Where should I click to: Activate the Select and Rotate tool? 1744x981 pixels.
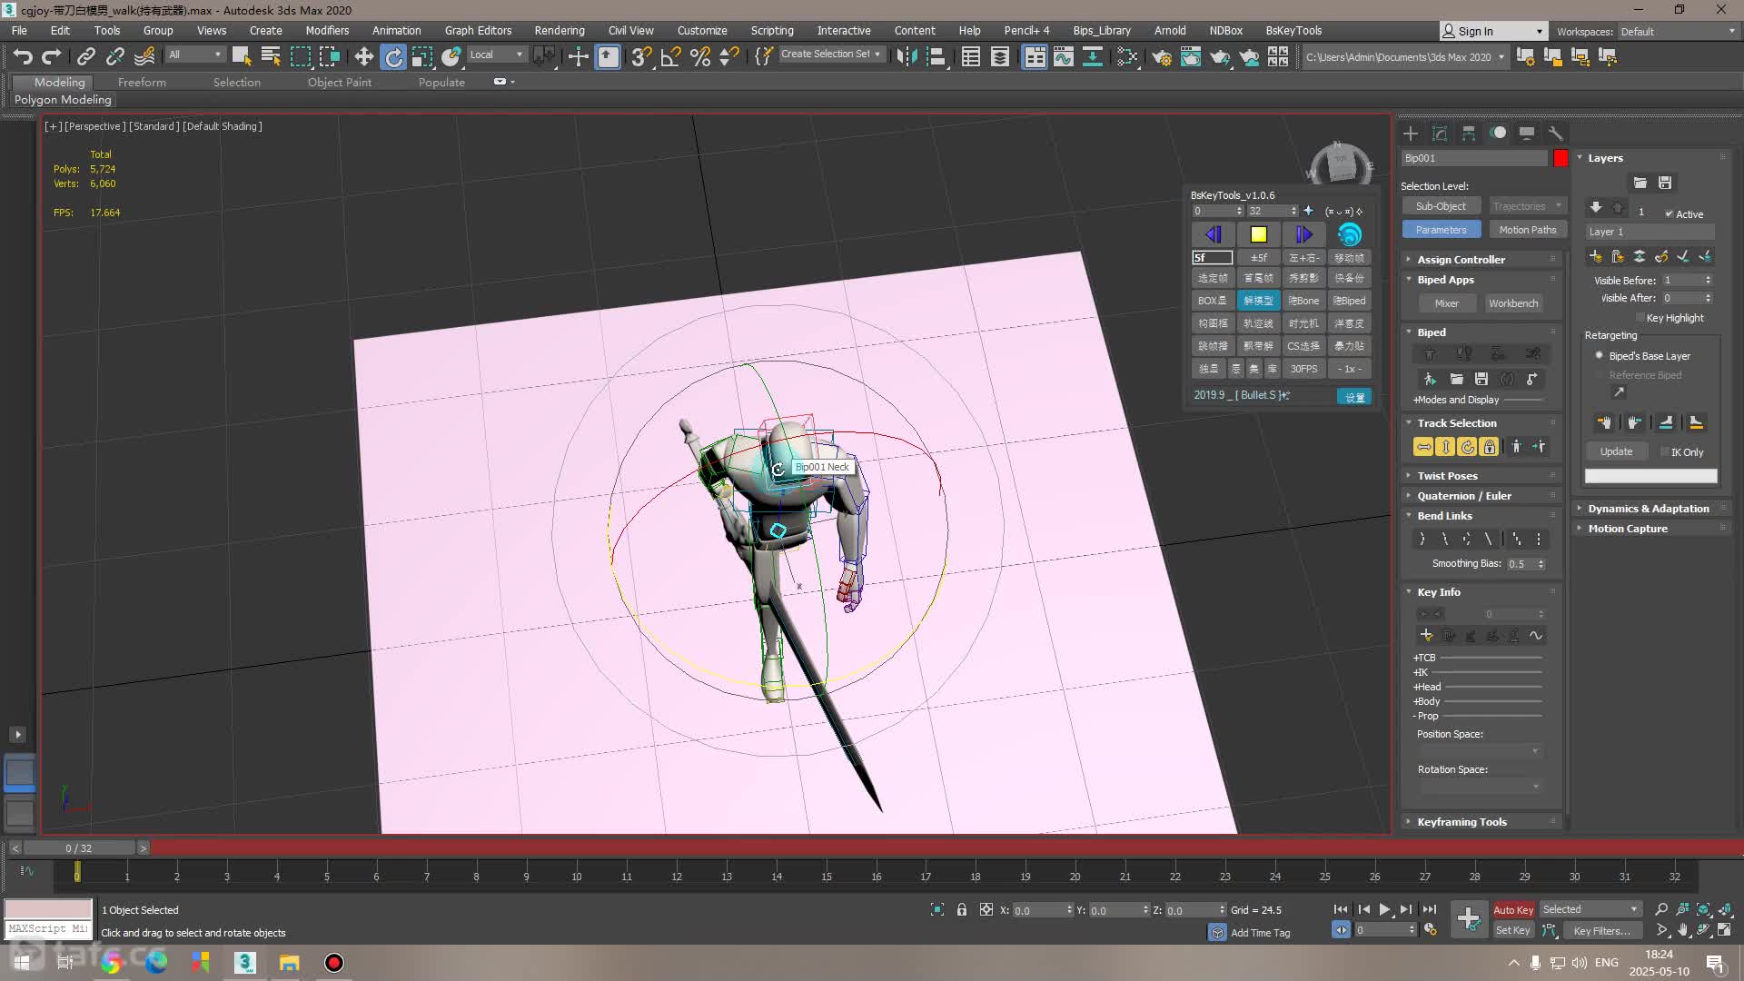click(x=393, y=57)
